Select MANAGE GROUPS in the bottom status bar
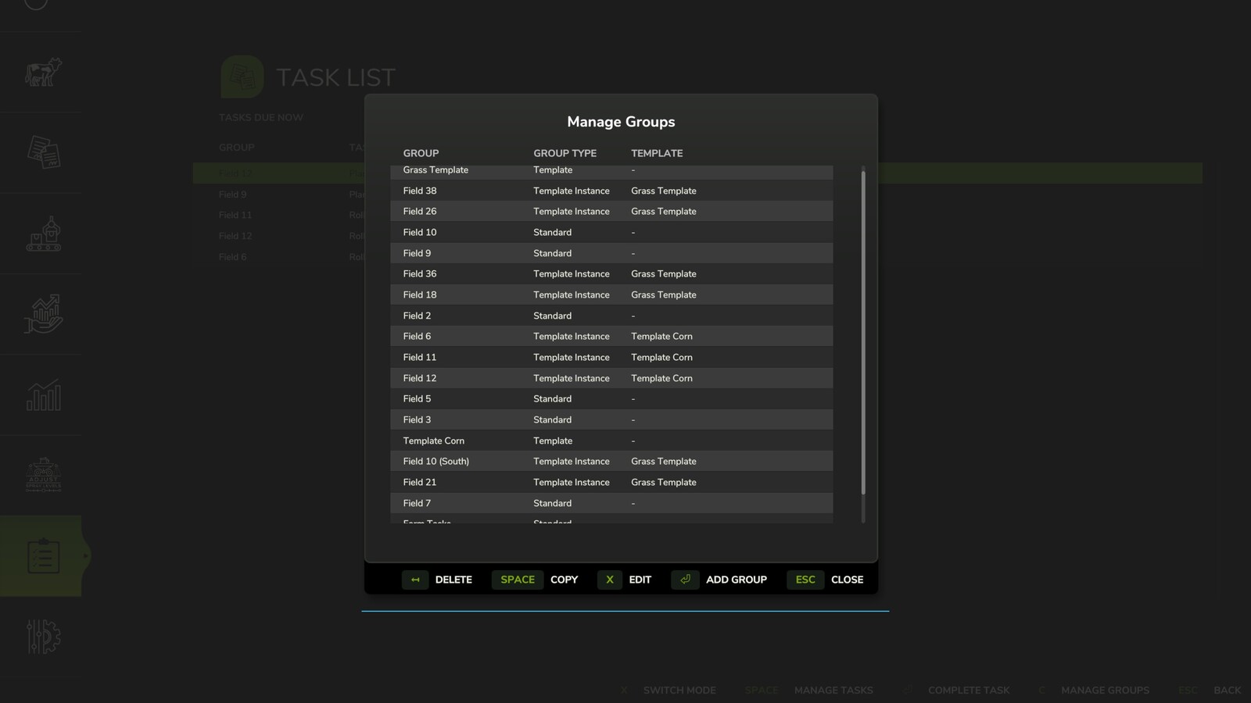The height and width of the screenshot is (703, 1251). pos(1105,691)
